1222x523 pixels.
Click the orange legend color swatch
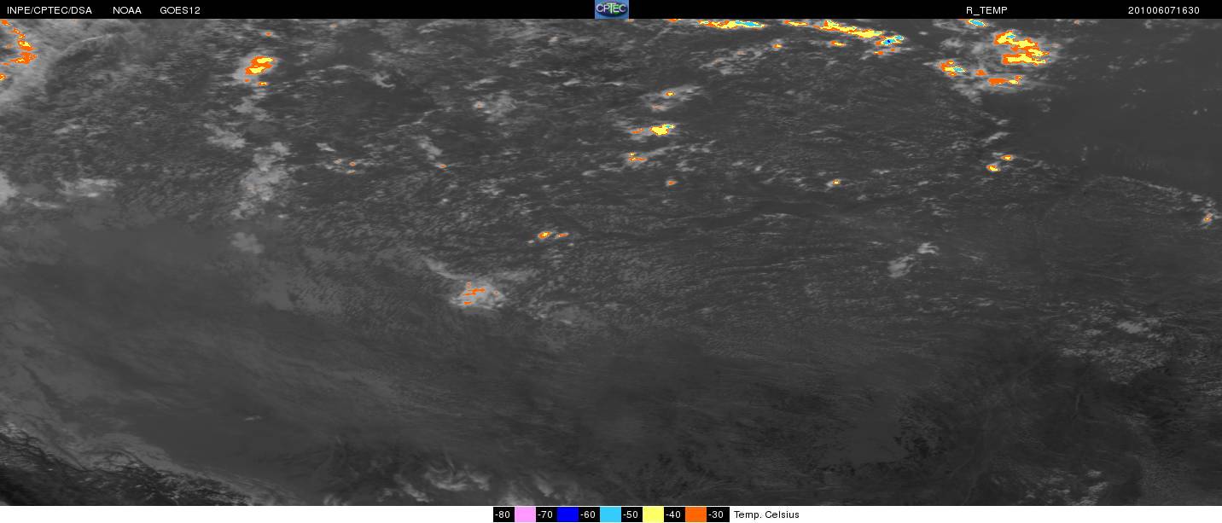click(x=695, y=514)
